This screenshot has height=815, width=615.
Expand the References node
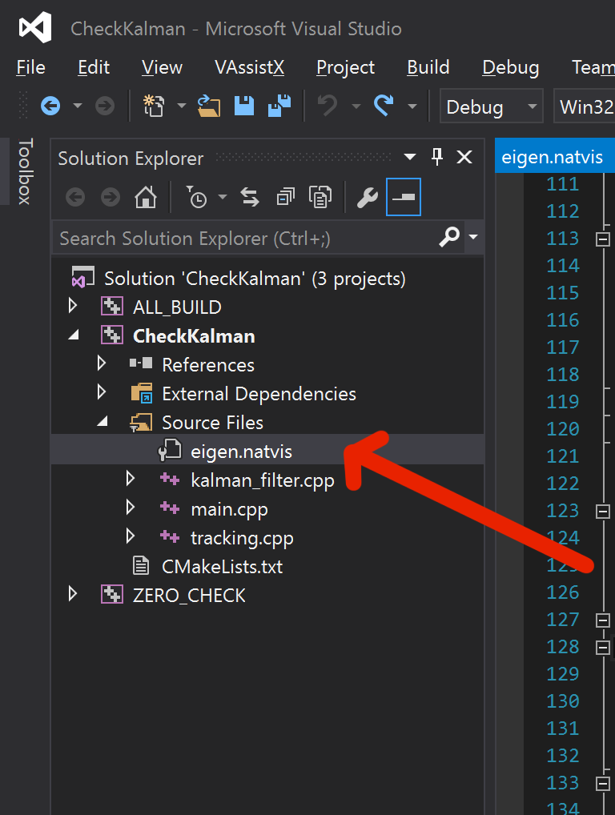[x=102, y=363]
